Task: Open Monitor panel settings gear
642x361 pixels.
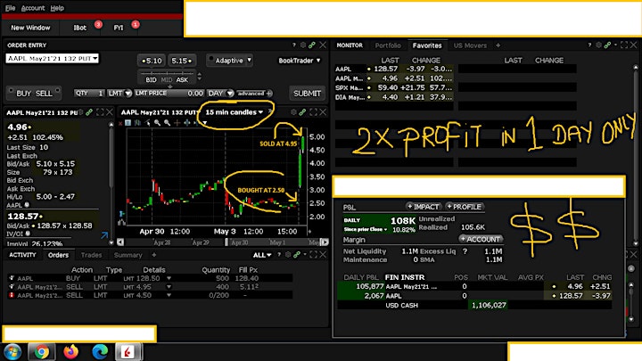Action: tap(598, 45)
